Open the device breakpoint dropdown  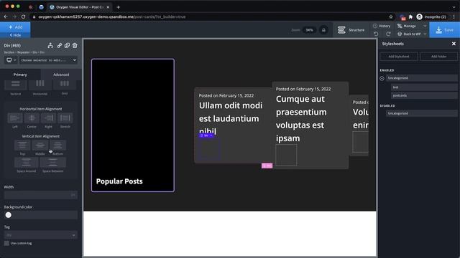11,60
